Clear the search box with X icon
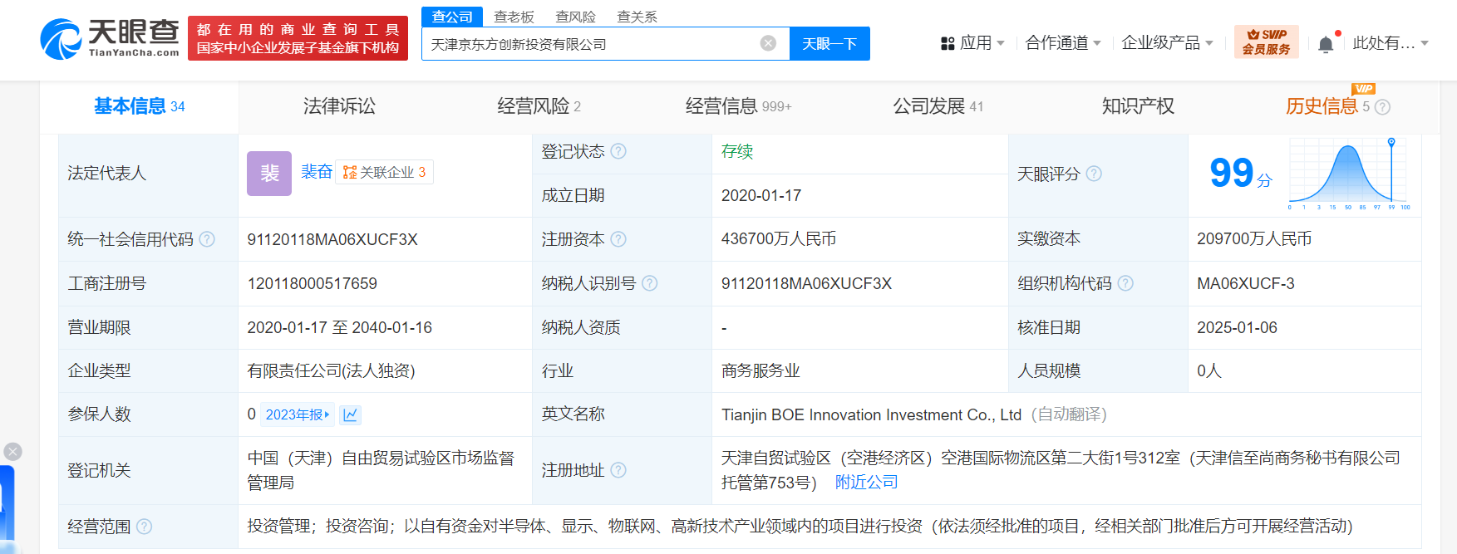 [768, 43]
